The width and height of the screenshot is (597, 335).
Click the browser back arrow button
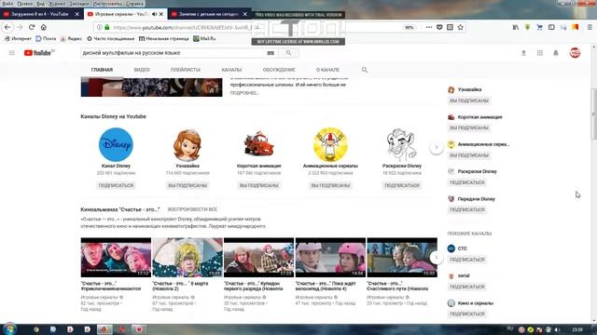point(7,27)
